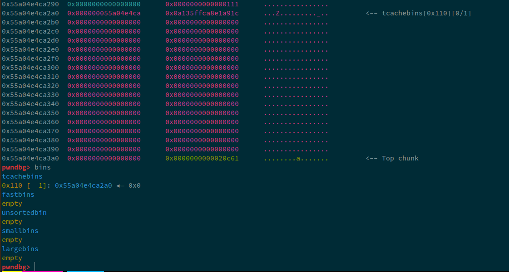Click the 'largebins' heading

20,249
